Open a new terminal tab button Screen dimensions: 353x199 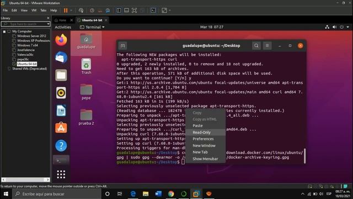click(x=122, y=46)
